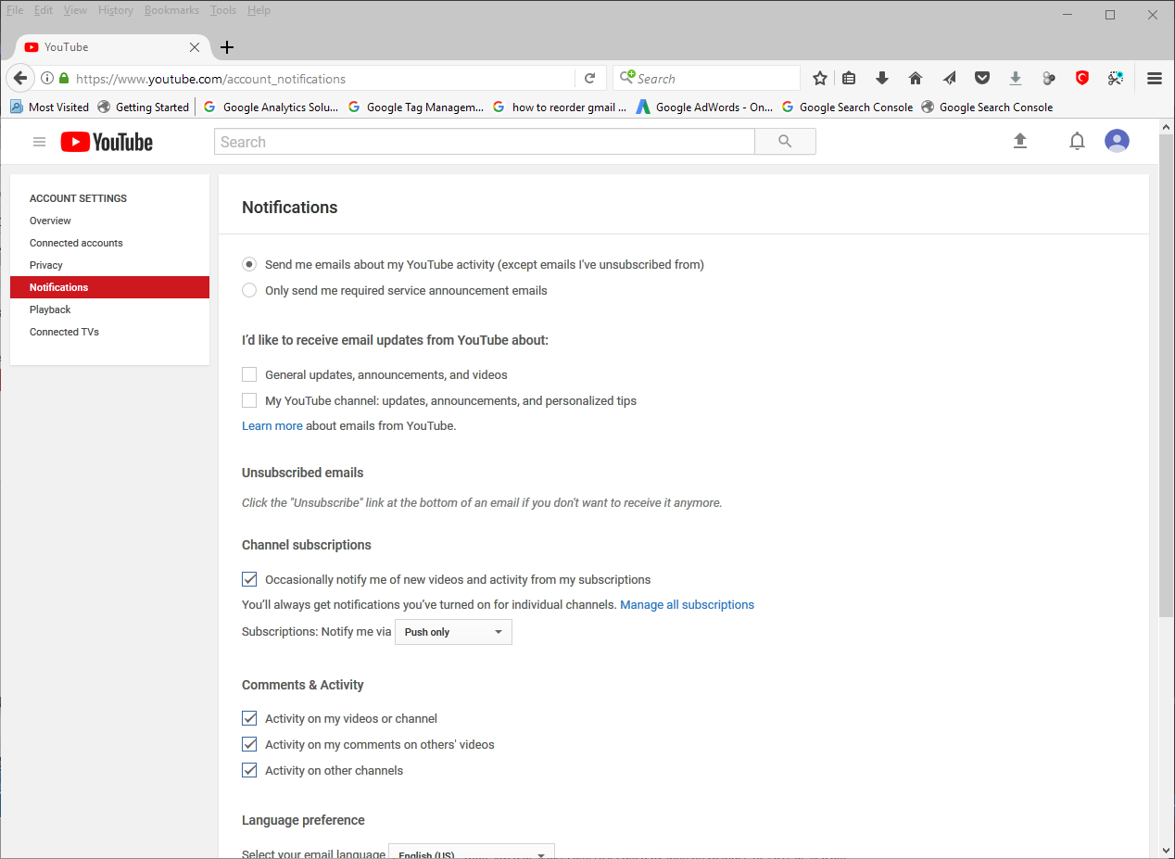The image size is (1175, 859).
Task: Click the YouTube search magnifier button
Action: coord(785,142)
